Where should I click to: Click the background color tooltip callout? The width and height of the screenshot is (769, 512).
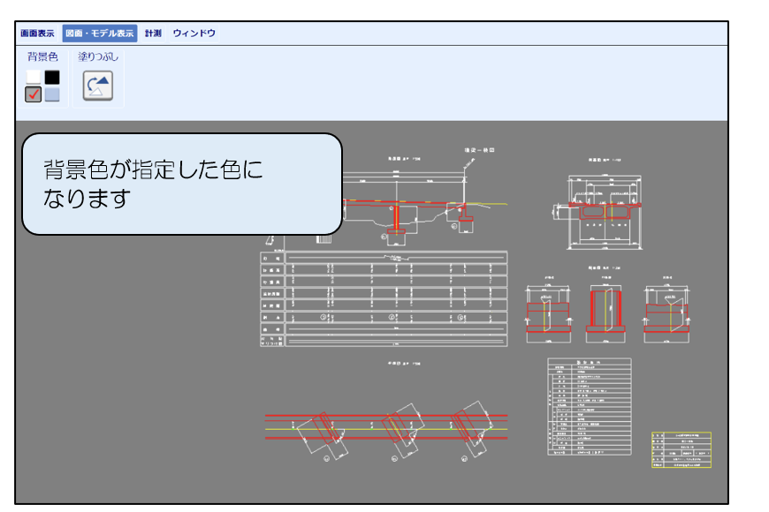tap(181, 184)
